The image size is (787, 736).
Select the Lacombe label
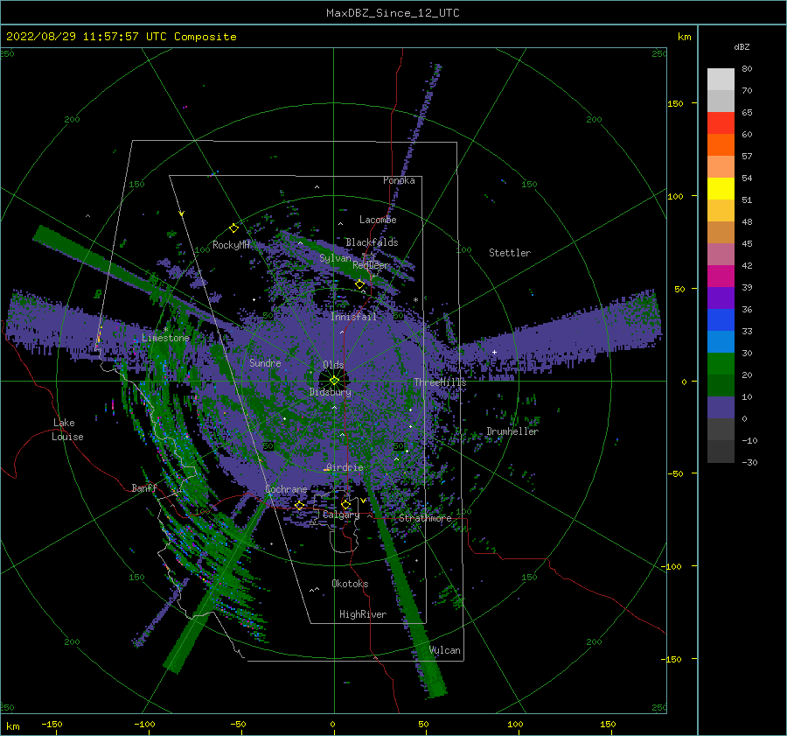pos(378,220)
